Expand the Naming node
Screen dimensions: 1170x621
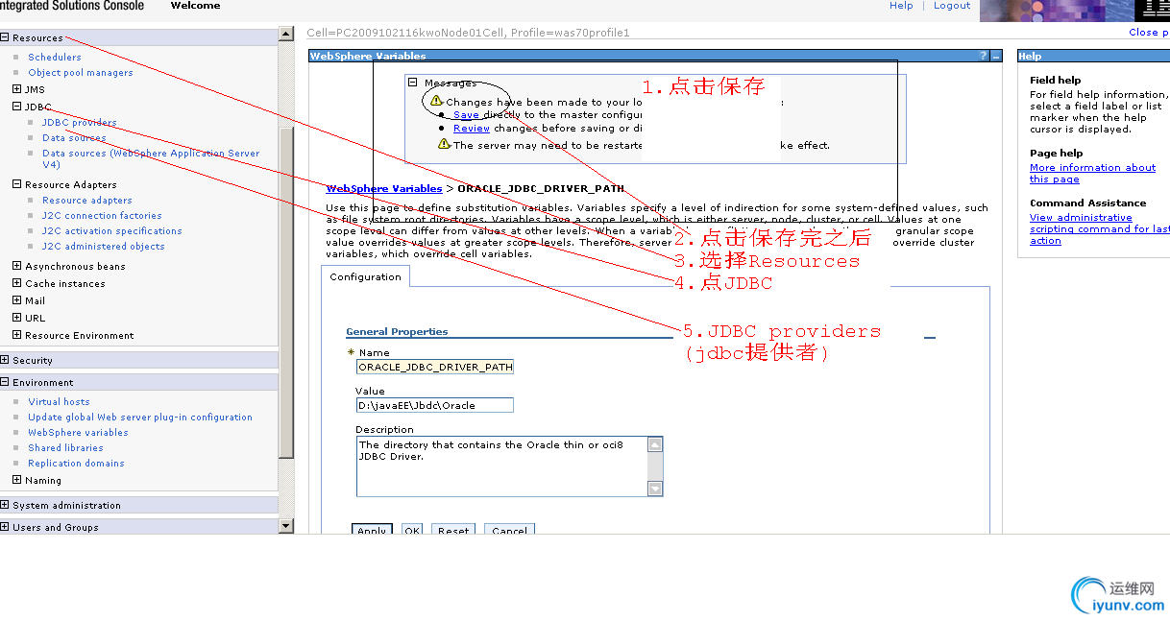[x=16, y=480]
